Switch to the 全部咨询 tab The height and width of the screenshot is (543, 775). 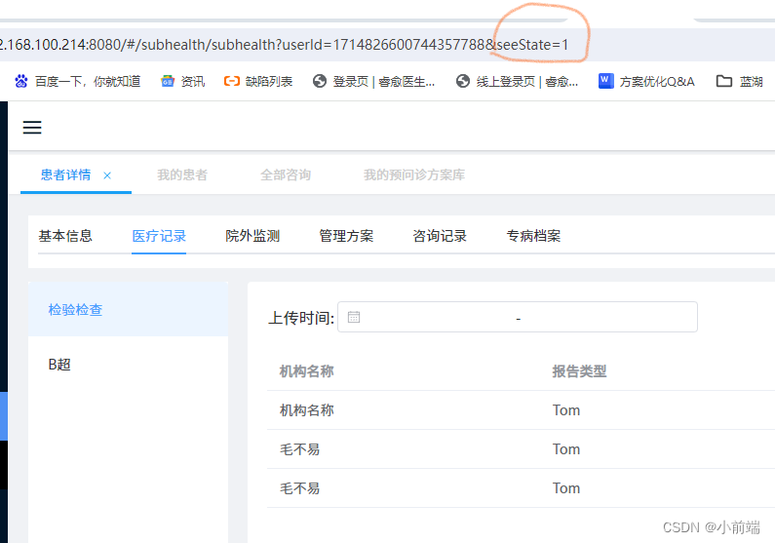click(286, 175)
